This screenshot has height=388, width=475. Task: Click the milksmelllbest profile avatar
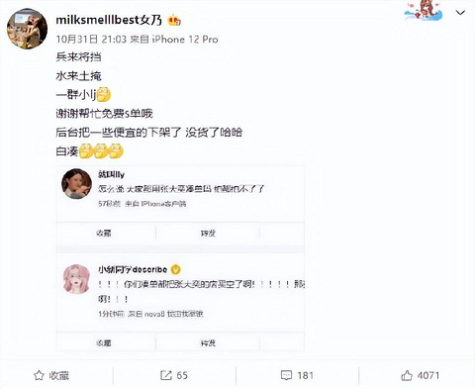pos(27,29)
